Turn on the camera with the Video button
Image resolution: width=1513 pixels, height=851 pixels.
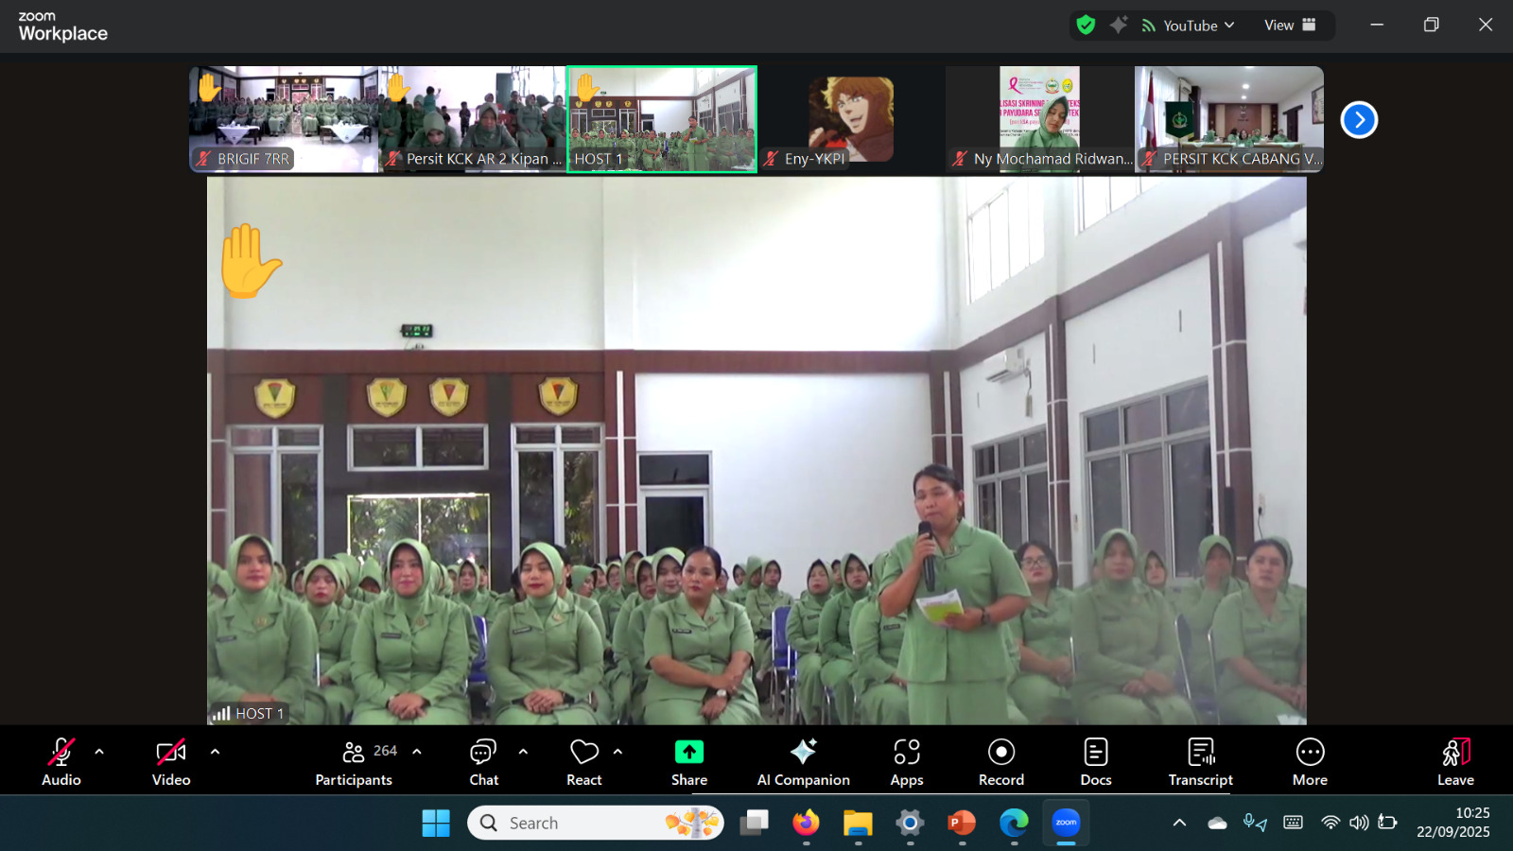171,761
